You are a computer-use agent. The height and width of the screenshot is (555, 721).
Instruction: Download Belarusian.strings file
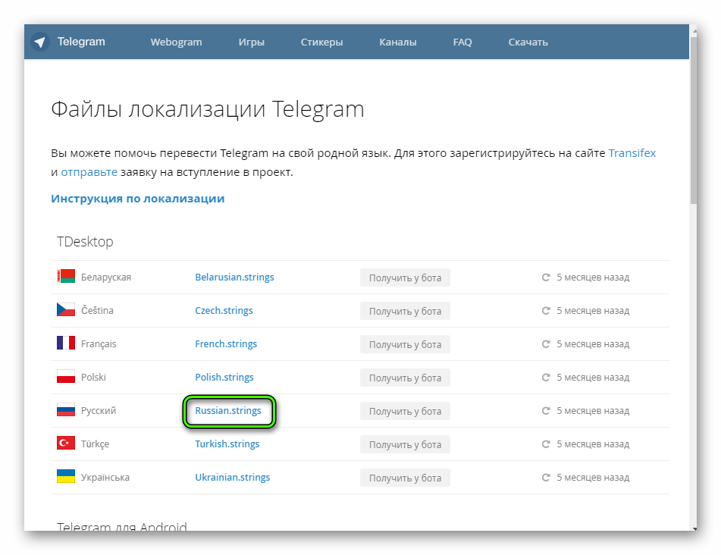pos(234,277)
